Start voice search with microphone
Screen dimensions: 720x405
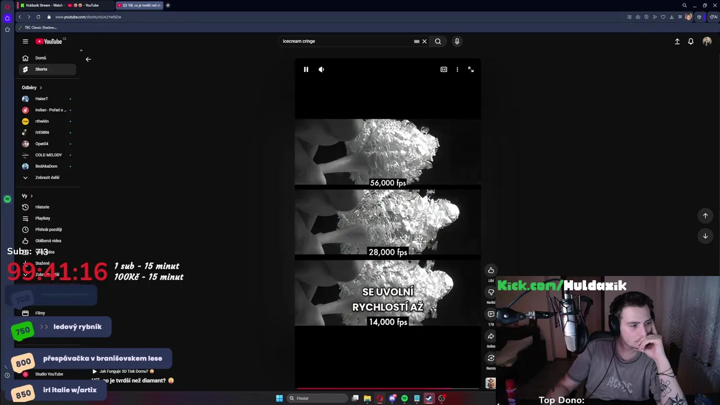tap(457, 41)
